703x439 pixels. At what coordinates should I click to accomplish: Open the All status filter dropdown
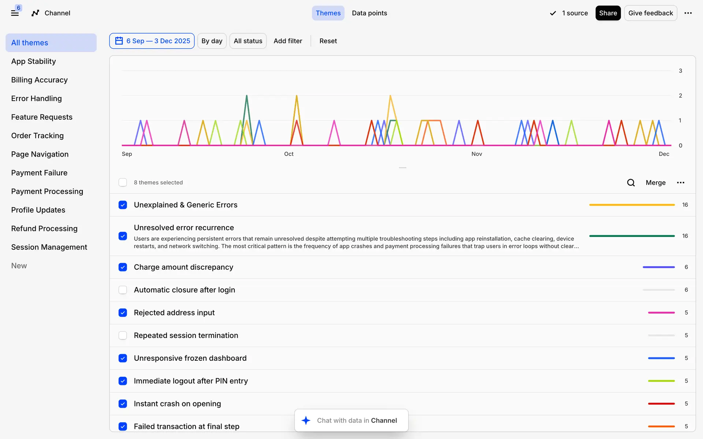[248, 41]
